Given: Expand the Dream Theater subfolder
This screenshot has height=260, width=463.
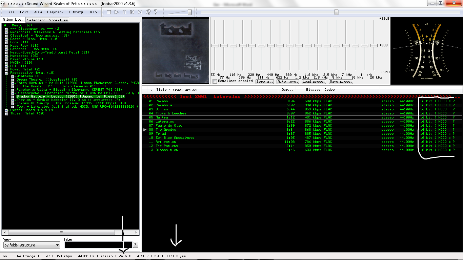Looking at the screenshot, I should click(x=13, y=80).
